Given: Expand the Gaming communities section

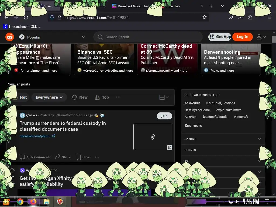Looking at the screenshot, I should (223, 139).
